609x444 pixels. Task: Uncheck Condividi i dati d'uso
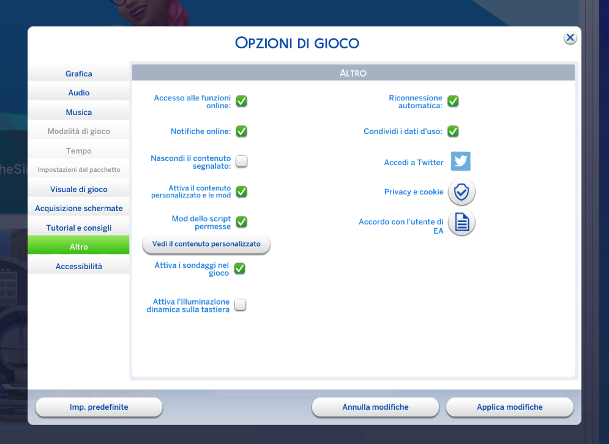453,131
